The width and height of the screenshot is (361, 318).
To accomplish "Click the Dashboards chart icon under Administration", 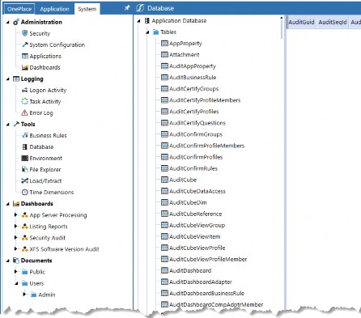I will click(24, 67).
